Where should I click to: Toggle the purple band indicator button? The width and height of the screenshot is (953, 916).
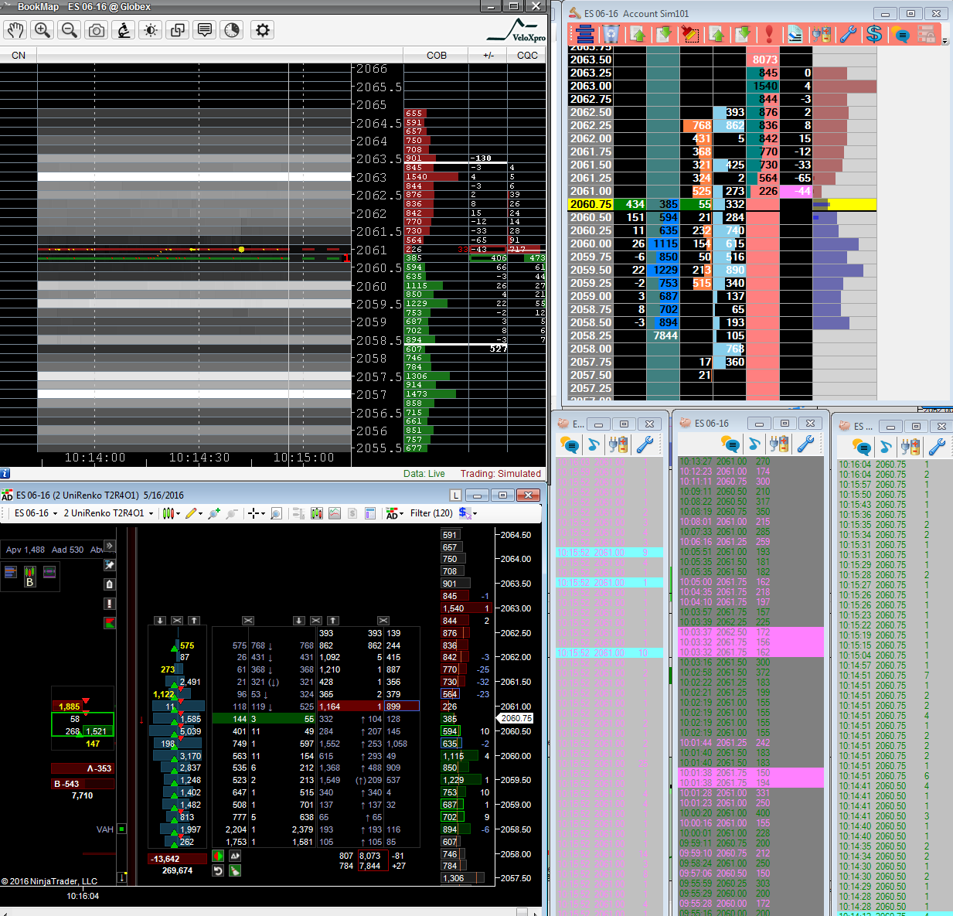49,572
